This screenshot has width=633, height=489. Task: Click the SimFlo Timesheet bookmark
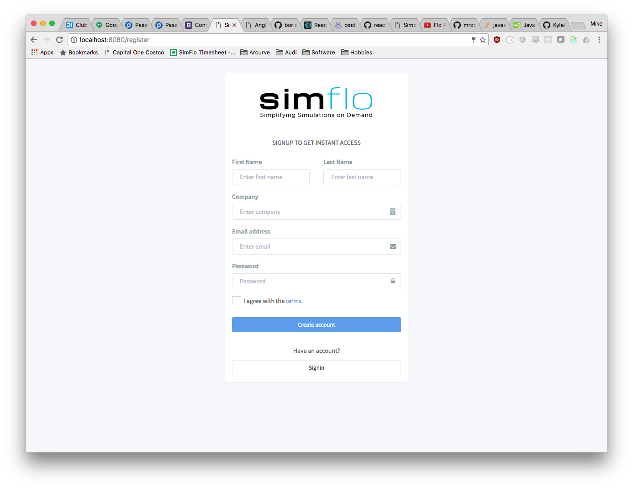pyautogui.click(x=203, y=53)
